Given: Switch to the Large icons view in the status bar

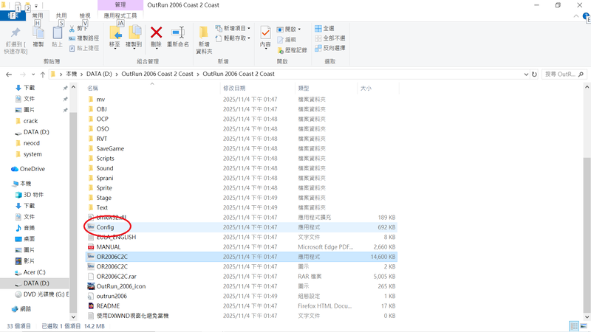Looking at the screenshot, I should point(584,326).
